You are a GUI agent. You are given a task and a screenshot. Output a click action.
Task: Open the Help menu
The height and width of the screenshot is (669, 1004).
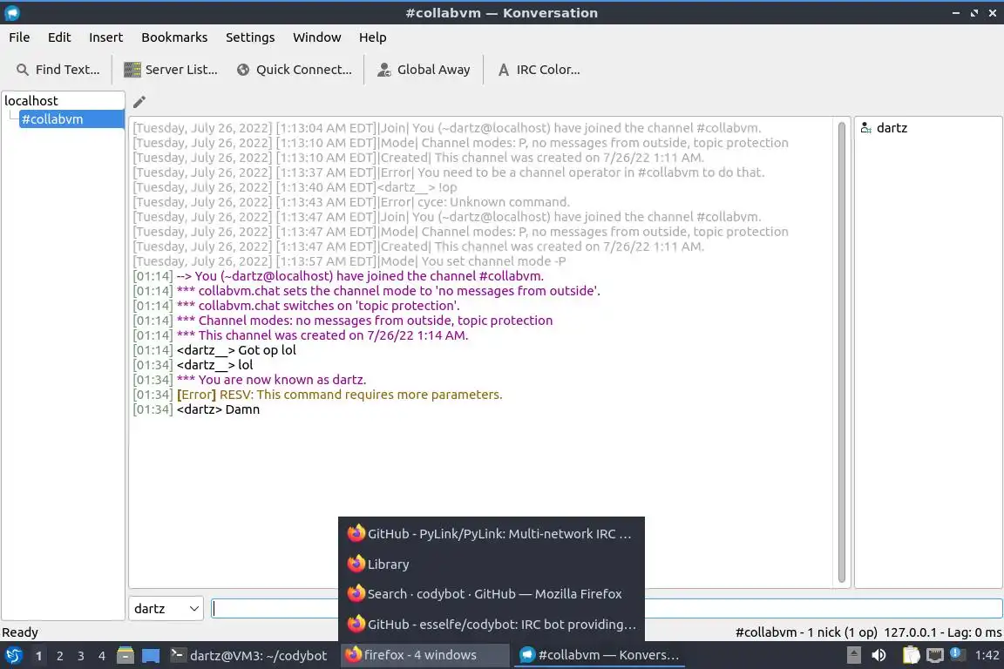point(373,37)
